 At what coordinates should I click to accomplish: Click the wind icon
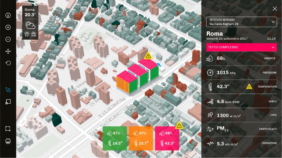tap(210, 102)
